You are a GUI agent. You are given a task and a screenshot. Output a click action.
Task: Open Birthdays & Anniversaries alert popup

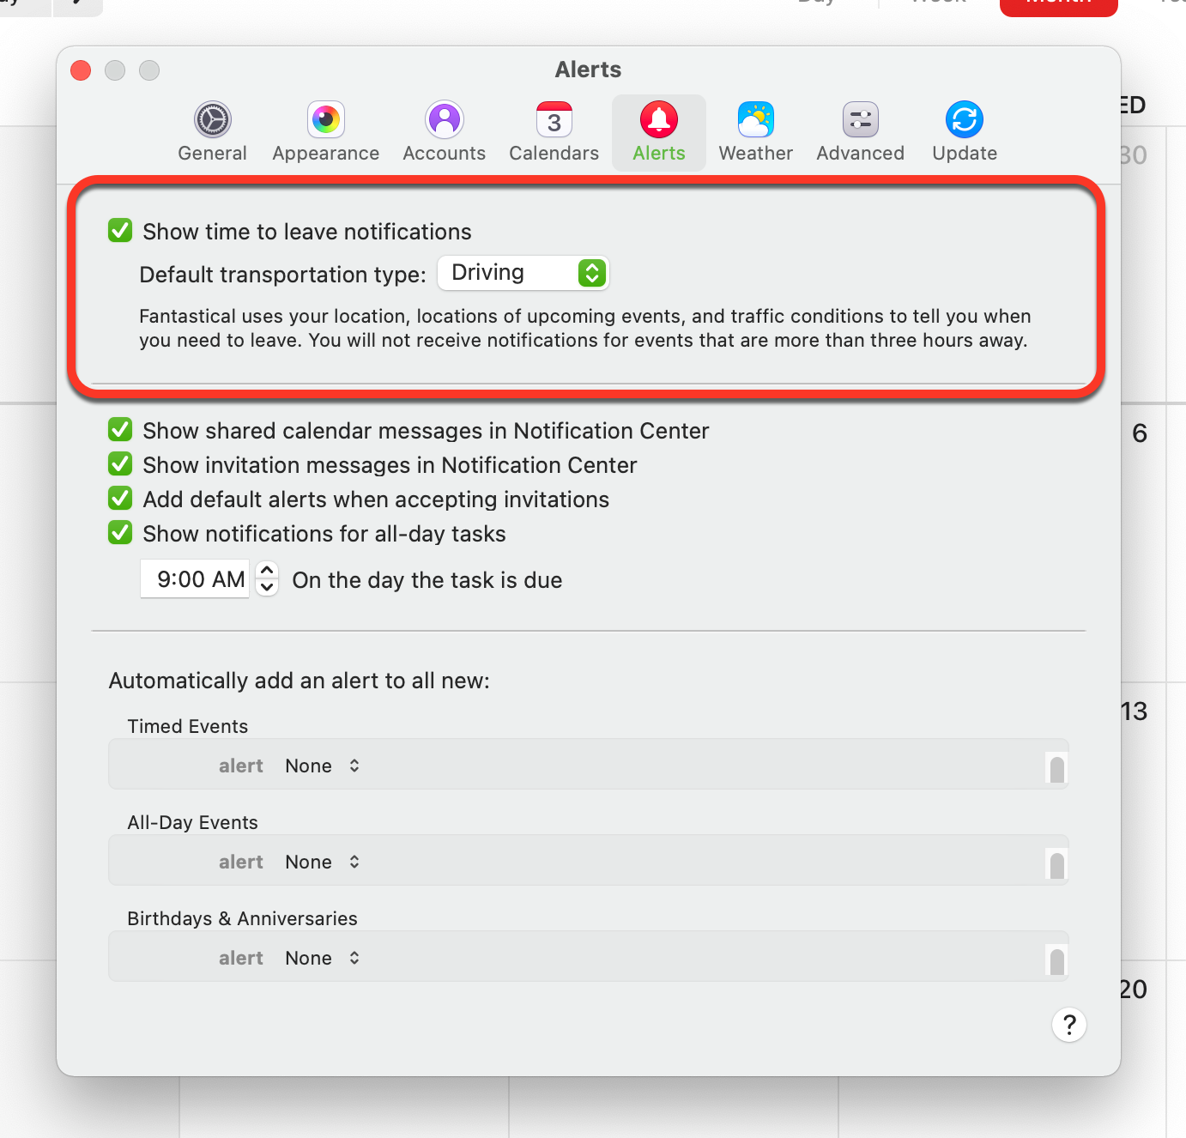click(x=323, y=958)
